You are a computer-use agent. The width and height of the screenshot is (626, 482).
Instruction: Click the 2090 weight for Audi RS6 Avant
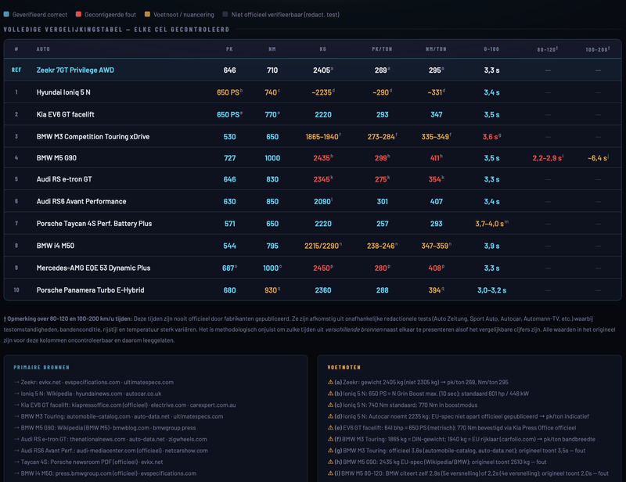pos(323,202)
